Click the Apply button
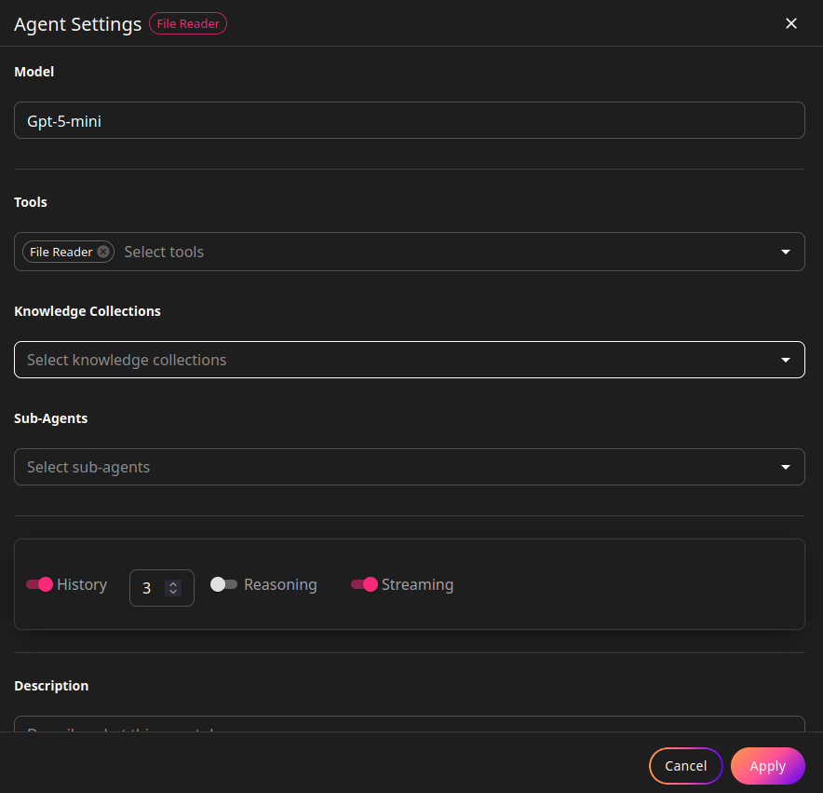Viewport: 823px width, 793px height. coord(767,766)
